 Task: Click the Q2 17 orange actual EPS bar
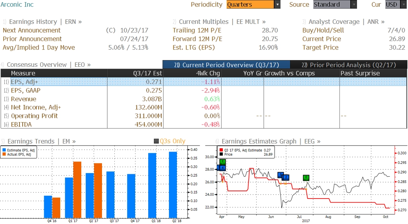98,191
